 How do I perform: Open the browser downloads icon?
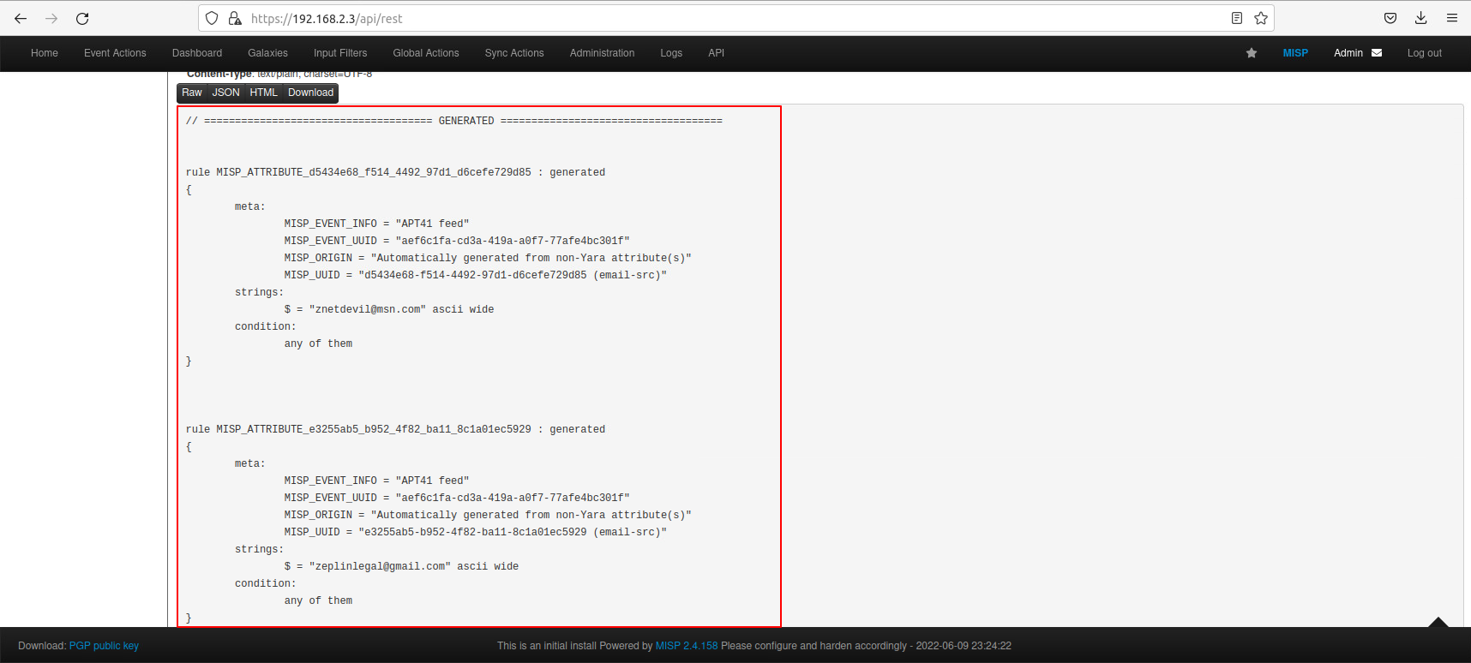tap(1420, 18)
